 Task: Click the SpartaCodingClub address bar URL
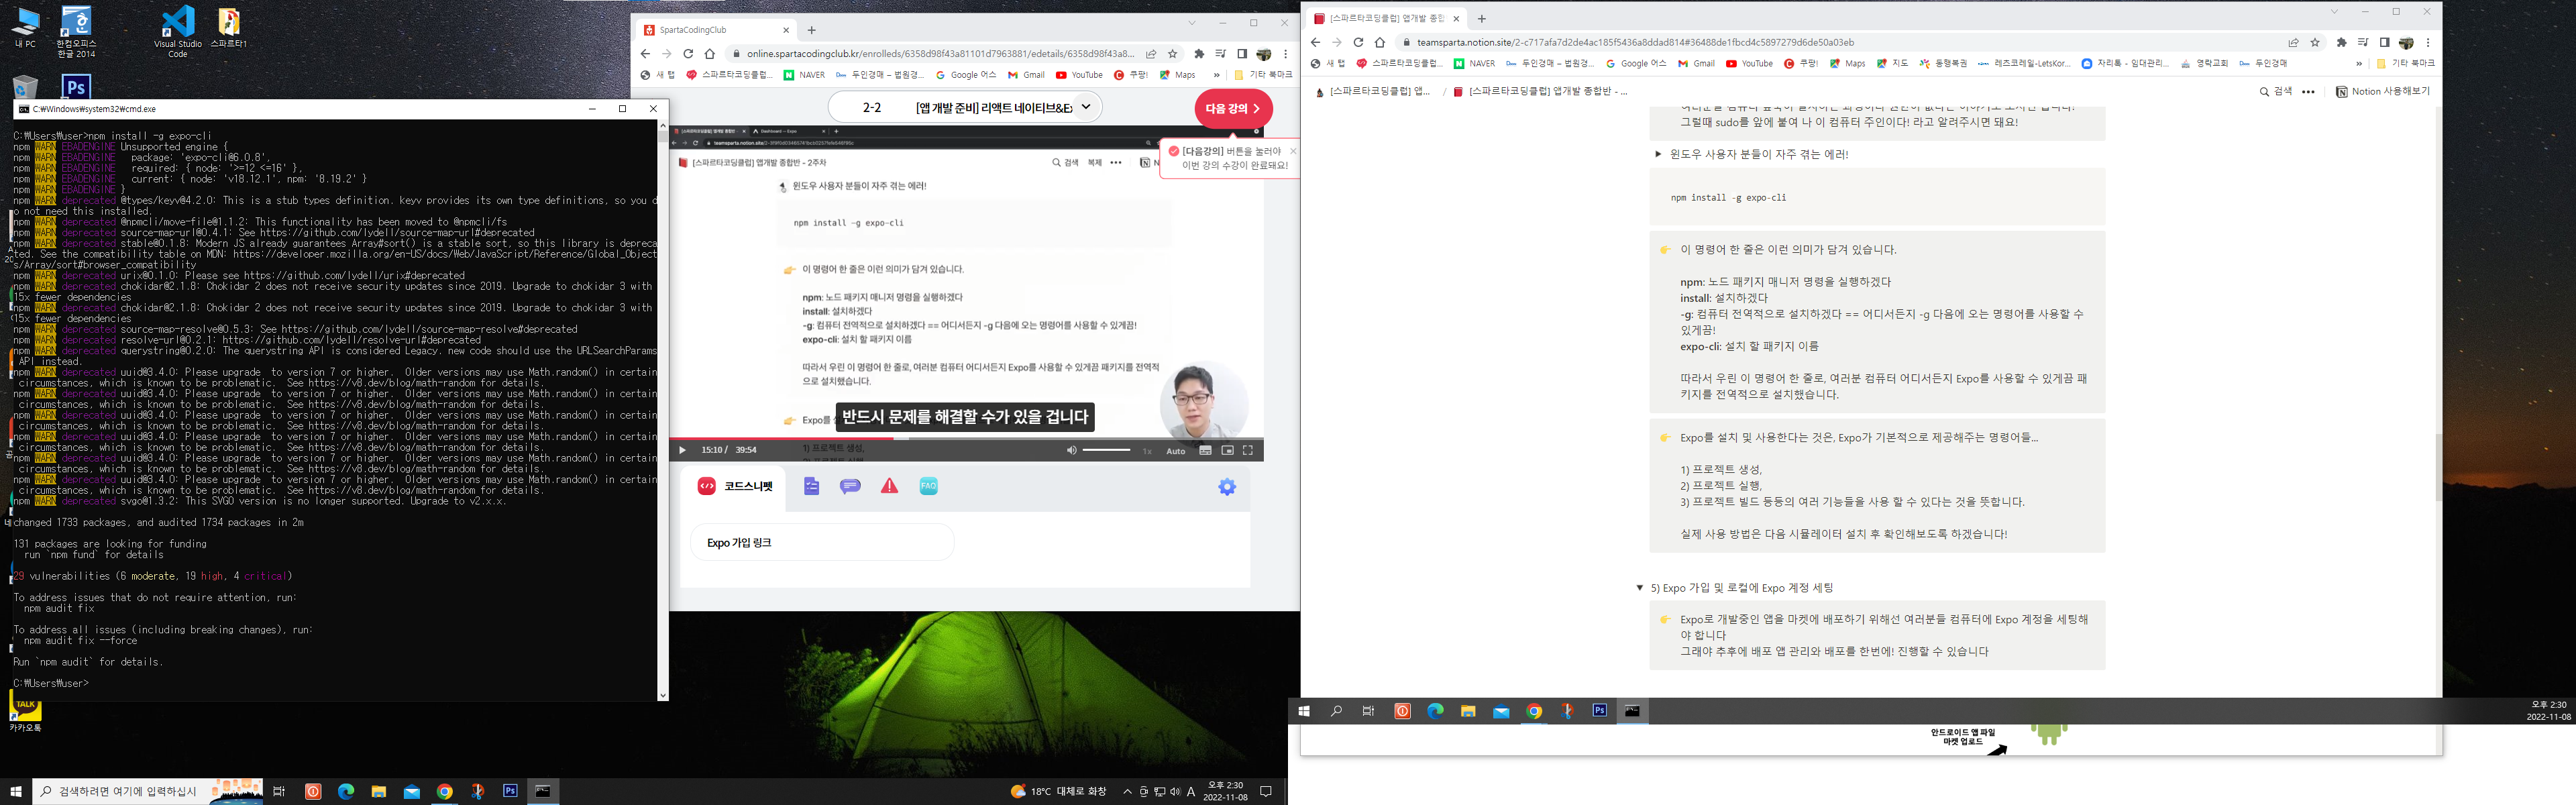point(940,54)
